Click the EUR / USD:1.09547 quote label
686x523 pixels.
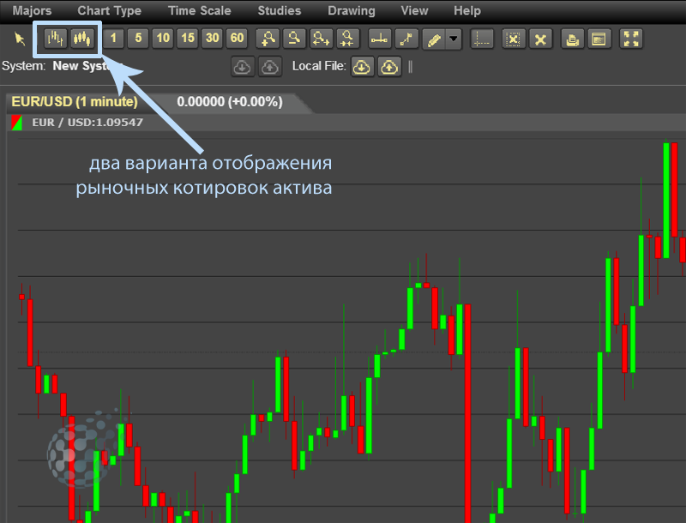(x=87, y=122)
